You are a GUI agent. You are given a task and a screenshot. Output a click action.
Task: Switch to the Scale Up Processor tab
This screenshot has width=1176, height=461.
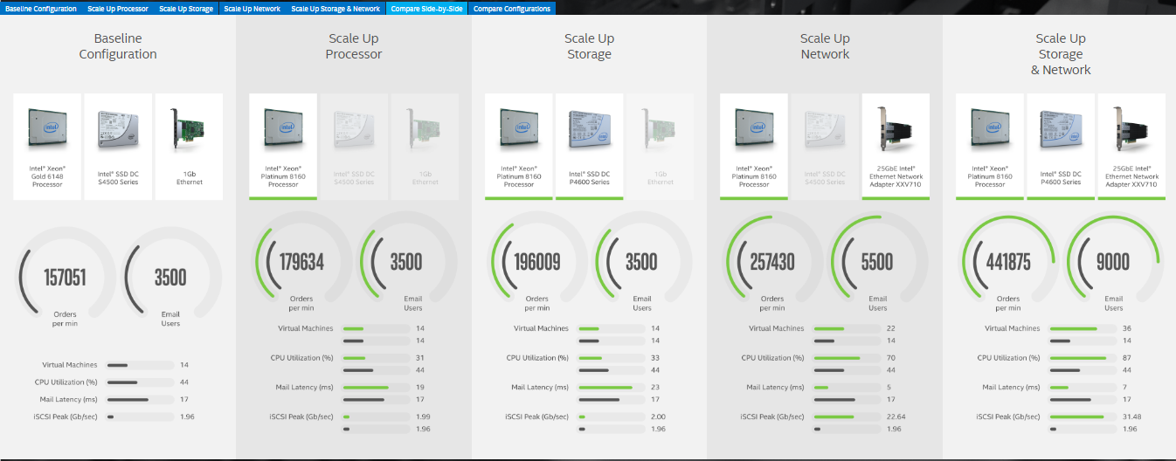pos(118,8)
